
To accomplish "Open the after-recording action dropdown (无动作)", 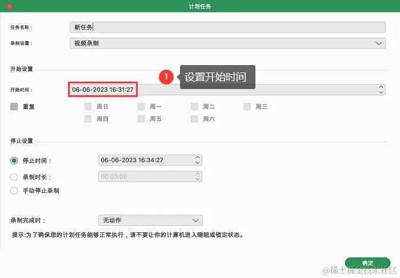I will [150, 220].
